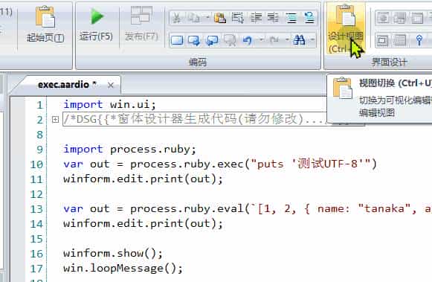
Task: Click line number 9 in the gutter
Action: coord(39,150)
